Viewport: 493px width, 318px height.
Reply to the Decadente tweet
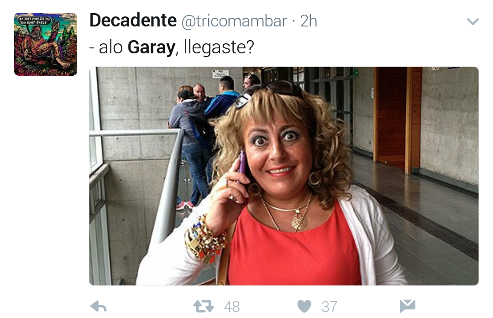click(x=99, y=307)
